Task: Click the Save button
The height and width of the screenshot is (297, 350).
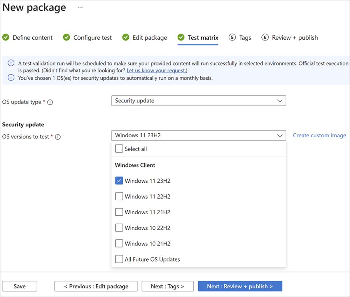Action: tap(19, 286)
